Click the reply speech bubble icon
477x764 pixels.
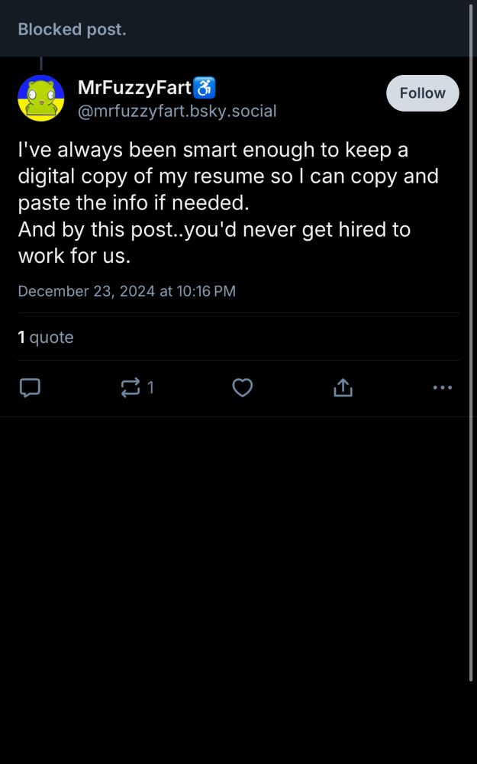tap(29, 388)
